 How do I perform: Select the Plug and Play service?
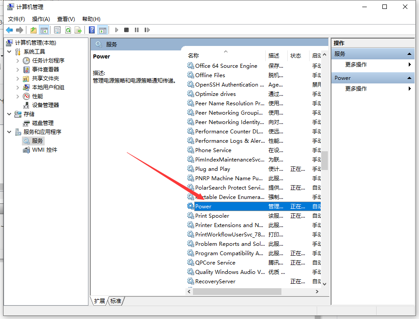pos(253,169)
